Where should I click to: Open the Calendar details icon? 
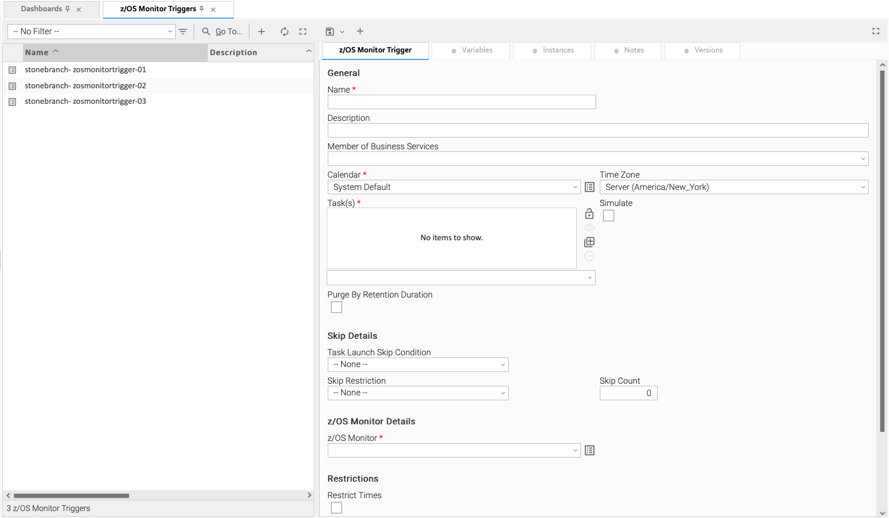590,187
